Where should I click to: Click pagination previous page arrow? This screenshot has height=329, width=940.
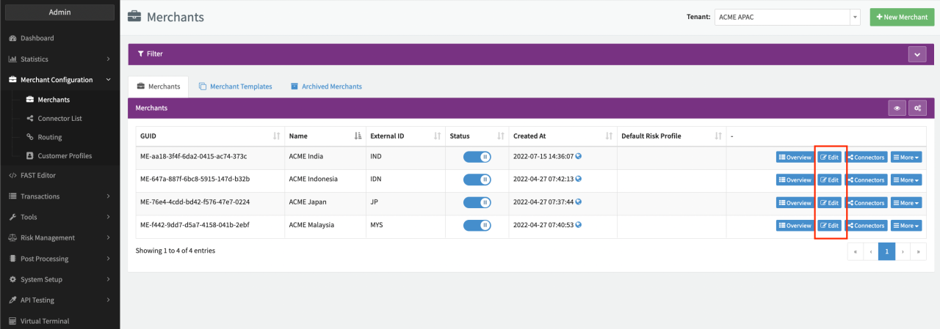click(871, 251)
